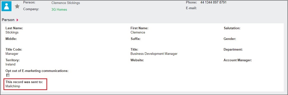The height and width of the screenshot is (95, 288).
Task: Toggle Opt out of E-marketing communications checkbox
Action: (8, 75)
